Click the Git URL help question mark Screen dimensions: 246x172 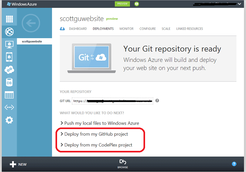click(x=157, y=101)
